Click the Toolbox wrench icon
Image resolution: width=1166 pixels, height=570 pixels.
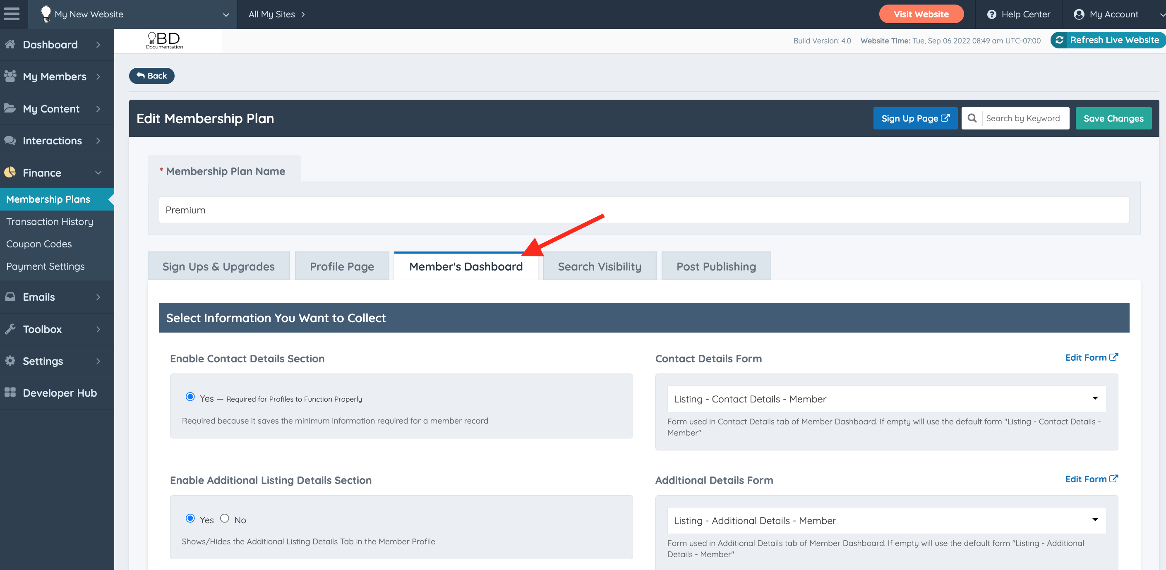coord(10,329)
